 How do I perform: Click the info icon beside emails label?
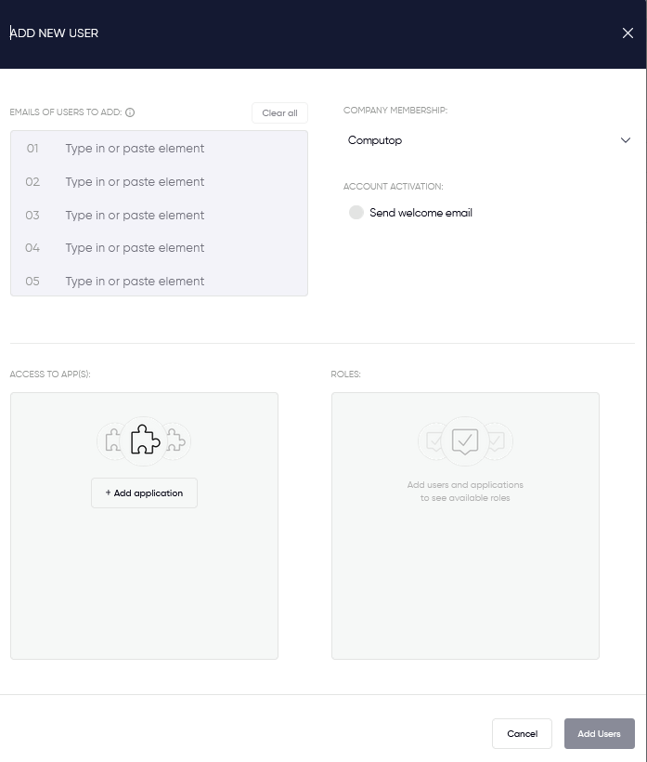pyautogui.click(x=130, y=112)
